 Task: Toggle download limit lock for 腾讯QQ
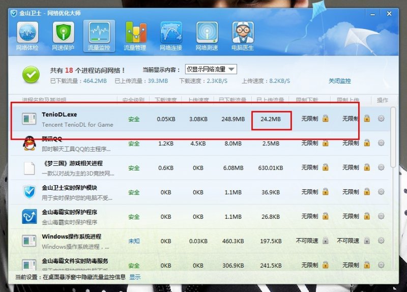[x=325, y=143]
